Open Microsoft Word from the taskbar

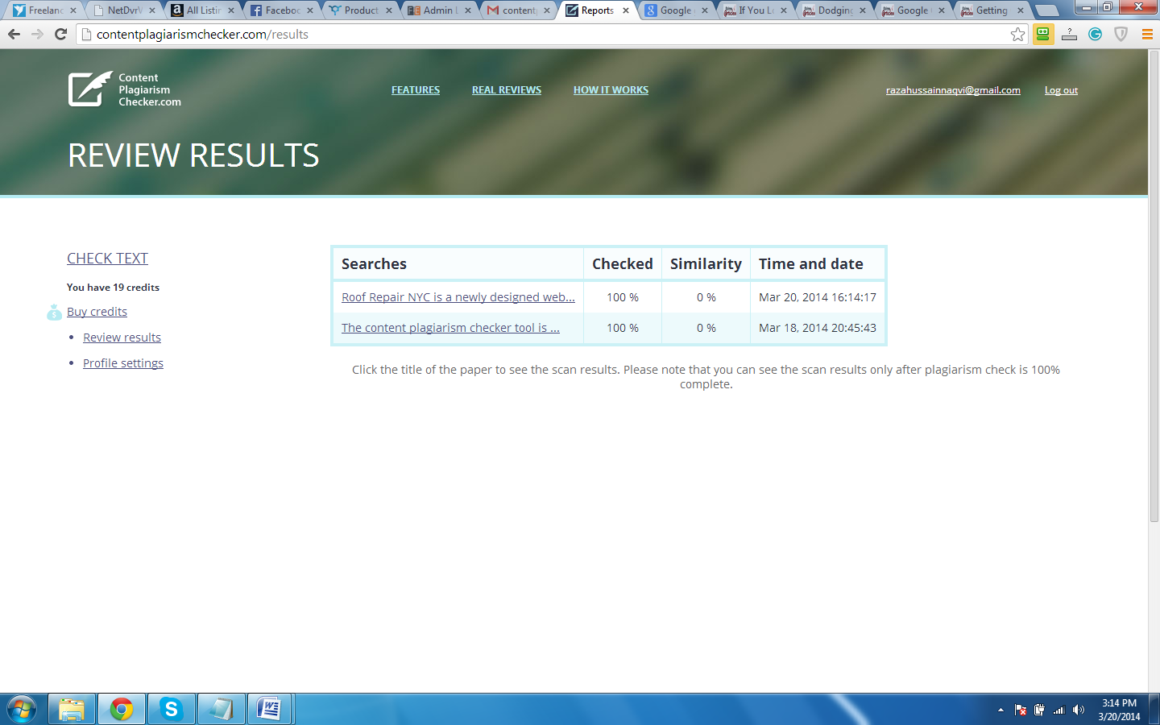270,709
